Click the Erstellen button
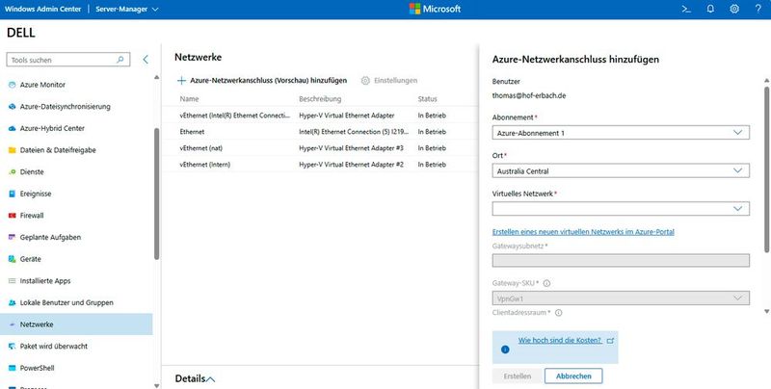This screenshot has width=771, height=389. pos(518,376)
